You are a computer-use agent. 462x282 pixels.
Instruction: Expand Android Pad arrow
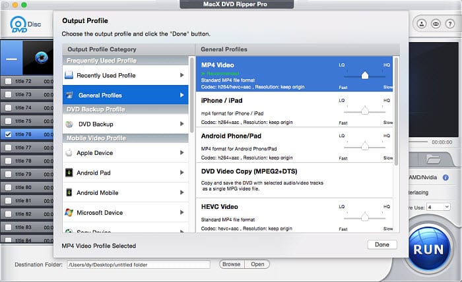(181, 173)
